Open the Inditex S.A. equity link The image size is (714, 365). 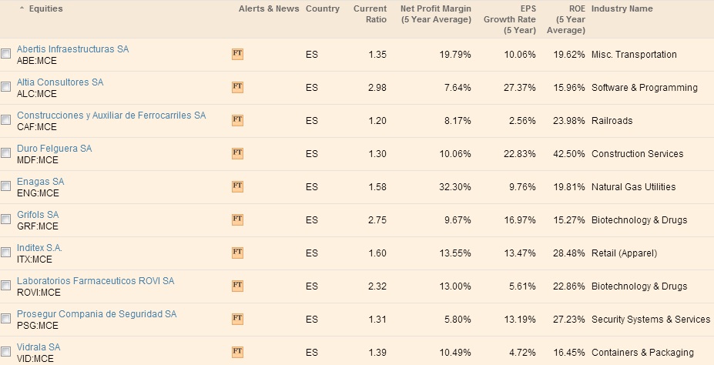tap(39, 248)
